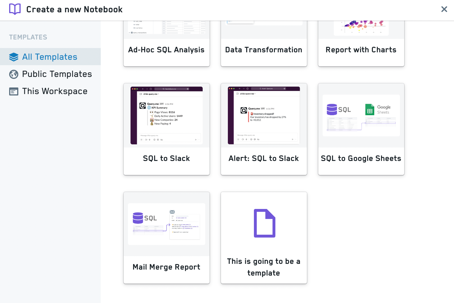Image resolution: width=454 pixels, height=303 pixels.
Task: Click the SQL database icon in Mail Merge card
Action: click(138, 218)
